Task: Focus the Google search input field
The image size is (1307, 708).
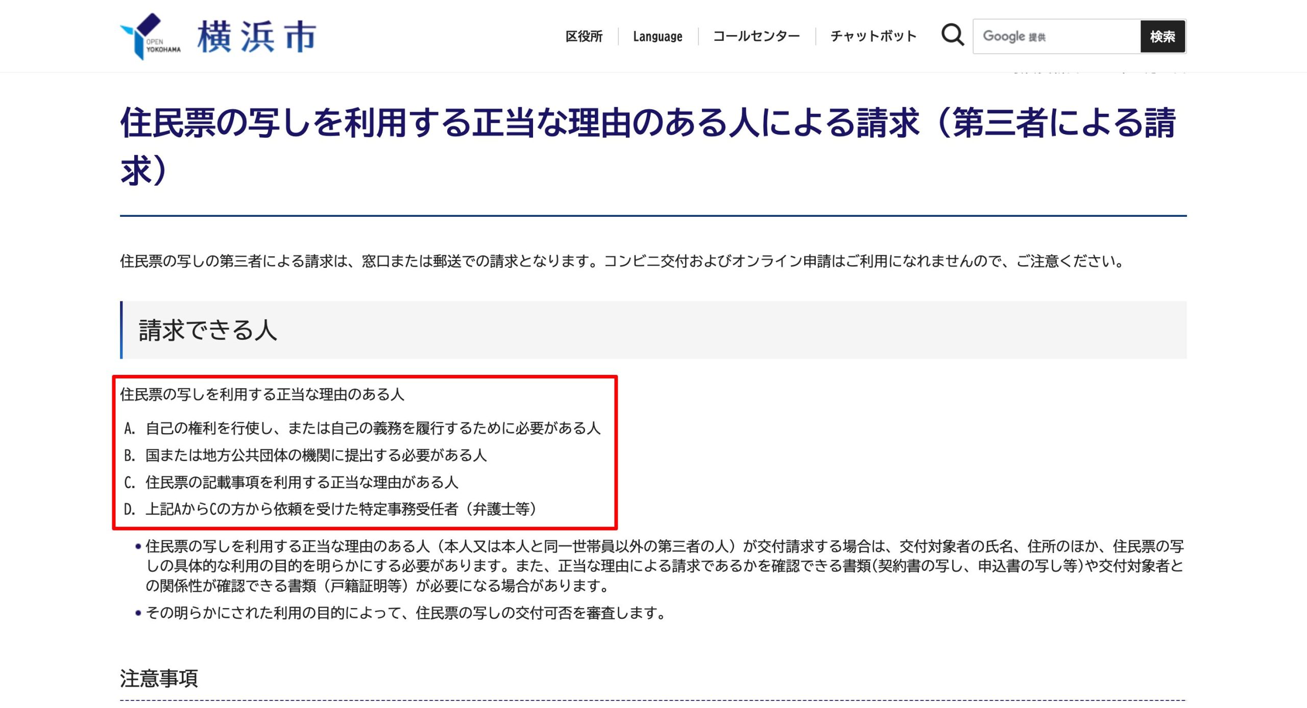Action: coord(1057,36)
